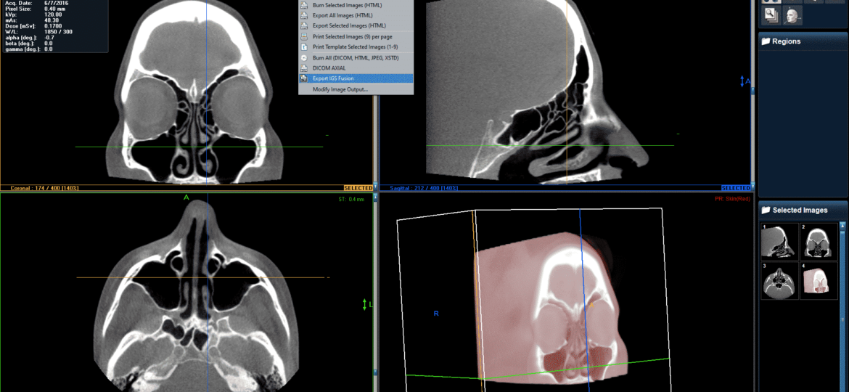This screenshot has width=849, height=392.
Task: Choose Modify Image Output from the menu
Action: click(340, 89)
